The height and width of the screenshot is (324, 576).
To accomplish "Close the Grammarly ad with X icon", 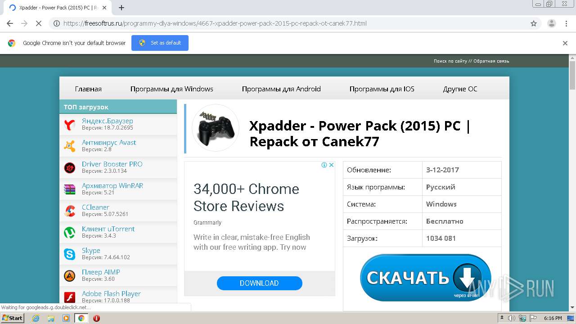I will click(x=331, y=165).
